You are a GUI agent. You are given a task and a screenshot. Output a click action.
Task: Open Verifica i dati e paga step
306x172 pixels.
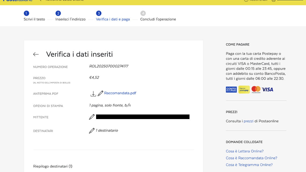(x=113, y=19)
